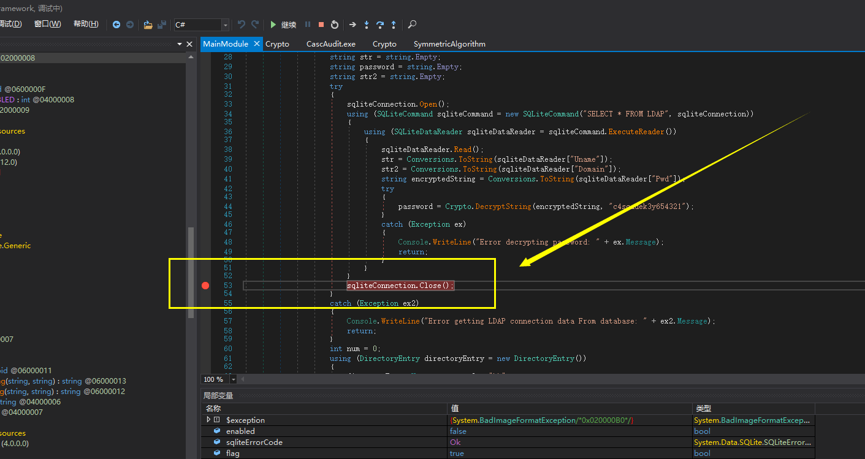The image size is (865, 459).
Task: Click the 继续 continue button
Action: coord(283,25)
